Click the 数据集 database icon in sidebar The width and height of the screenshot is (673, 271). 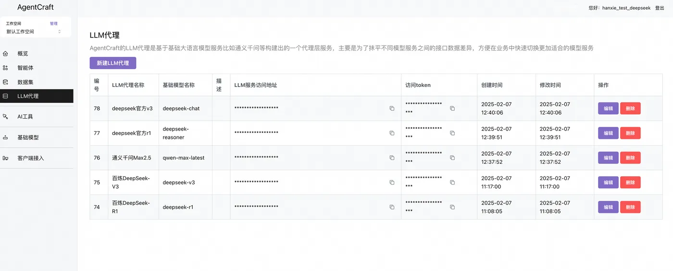pos(5,82)
